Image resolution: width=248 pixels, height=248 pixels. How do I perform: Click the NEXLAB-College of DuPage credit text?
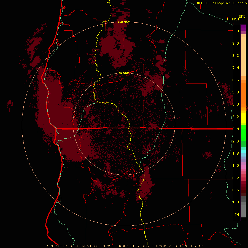point(220,3)
